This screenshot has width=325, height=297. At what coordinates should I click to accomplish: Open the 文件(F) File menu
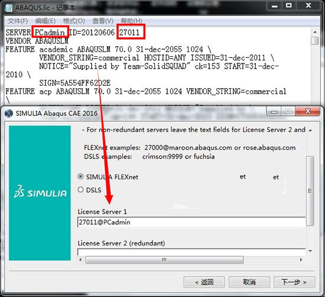coord(18,21)
